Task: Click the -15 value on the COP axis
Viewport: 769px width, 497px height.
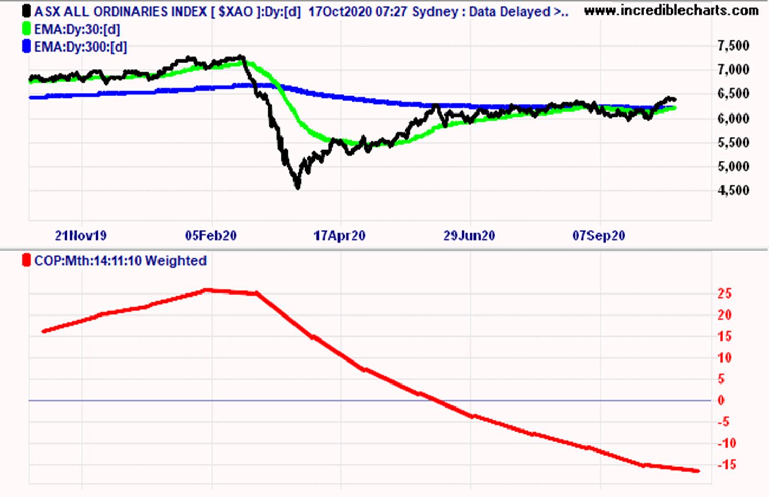Action: [726, 465]
